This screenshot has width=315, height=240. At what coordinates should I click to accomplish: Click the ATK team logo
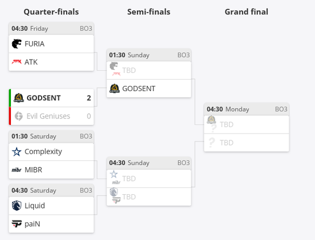pos(17,62)
